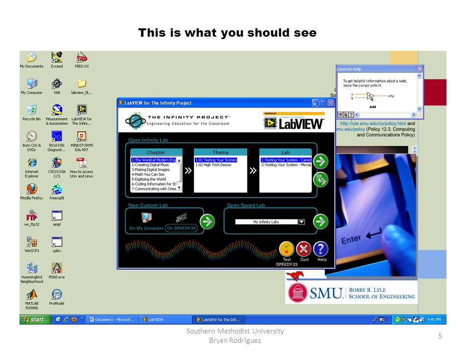Select the On SPEEDY-33 option
The width and height of the screenshot is (470, 352).
point(181,228)
